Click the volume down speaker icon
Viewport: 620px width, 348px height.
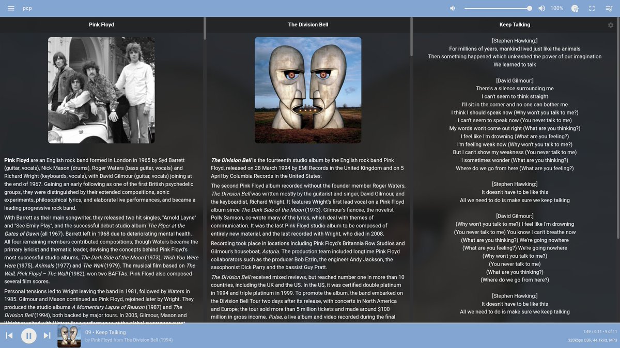click(x=453, y=8)
